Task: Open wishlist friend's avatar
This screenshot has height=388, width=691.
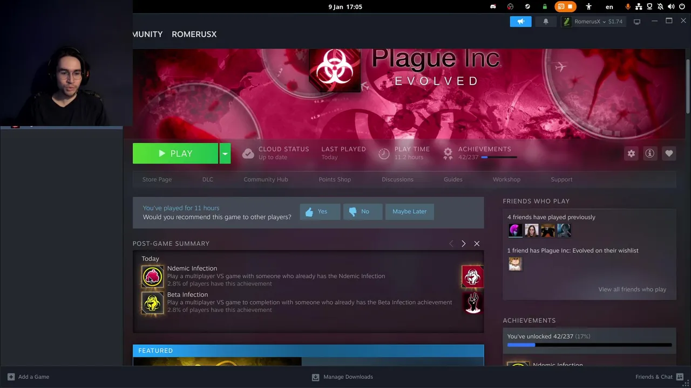Action: point(516,264)
